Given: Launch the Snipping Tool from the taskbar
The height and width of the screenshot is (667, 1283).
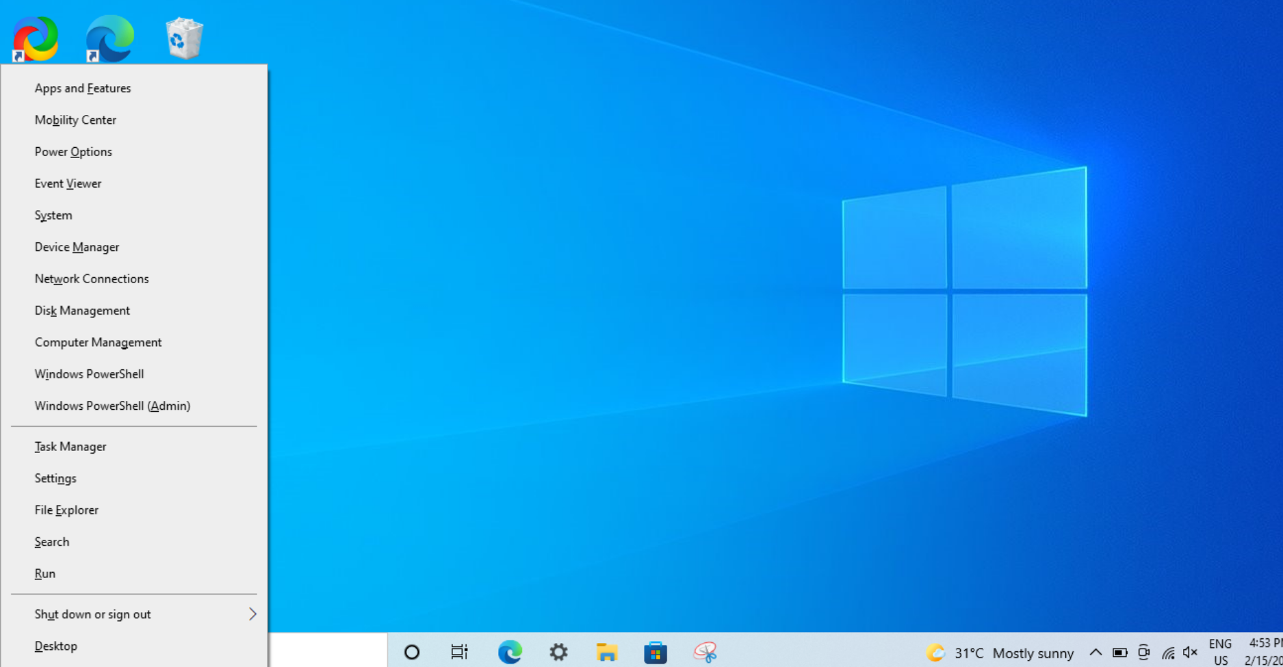Looking at the screenshot, I should [705, 652].
